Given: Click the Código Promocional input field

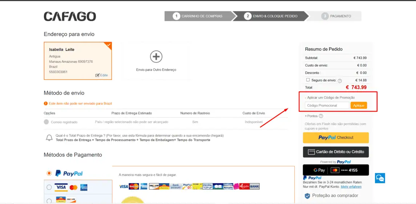Looking at the screenshot, I should [x=327, y=105].
